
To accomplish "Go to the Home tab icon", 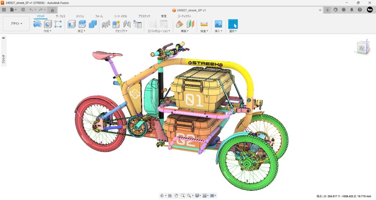I will pyautogui.click(x=52, y=10).
